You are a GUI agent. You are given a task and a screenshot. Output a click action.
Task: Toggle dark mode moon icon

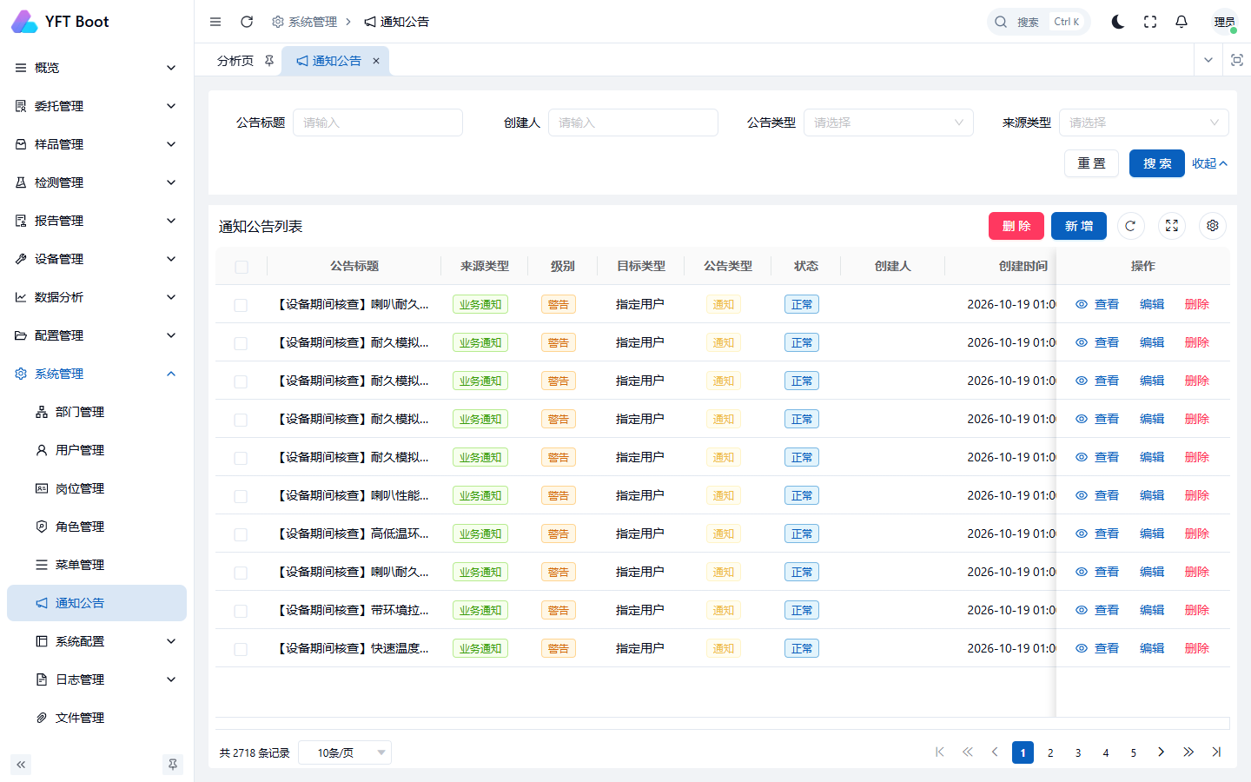tap(1118, 22)
